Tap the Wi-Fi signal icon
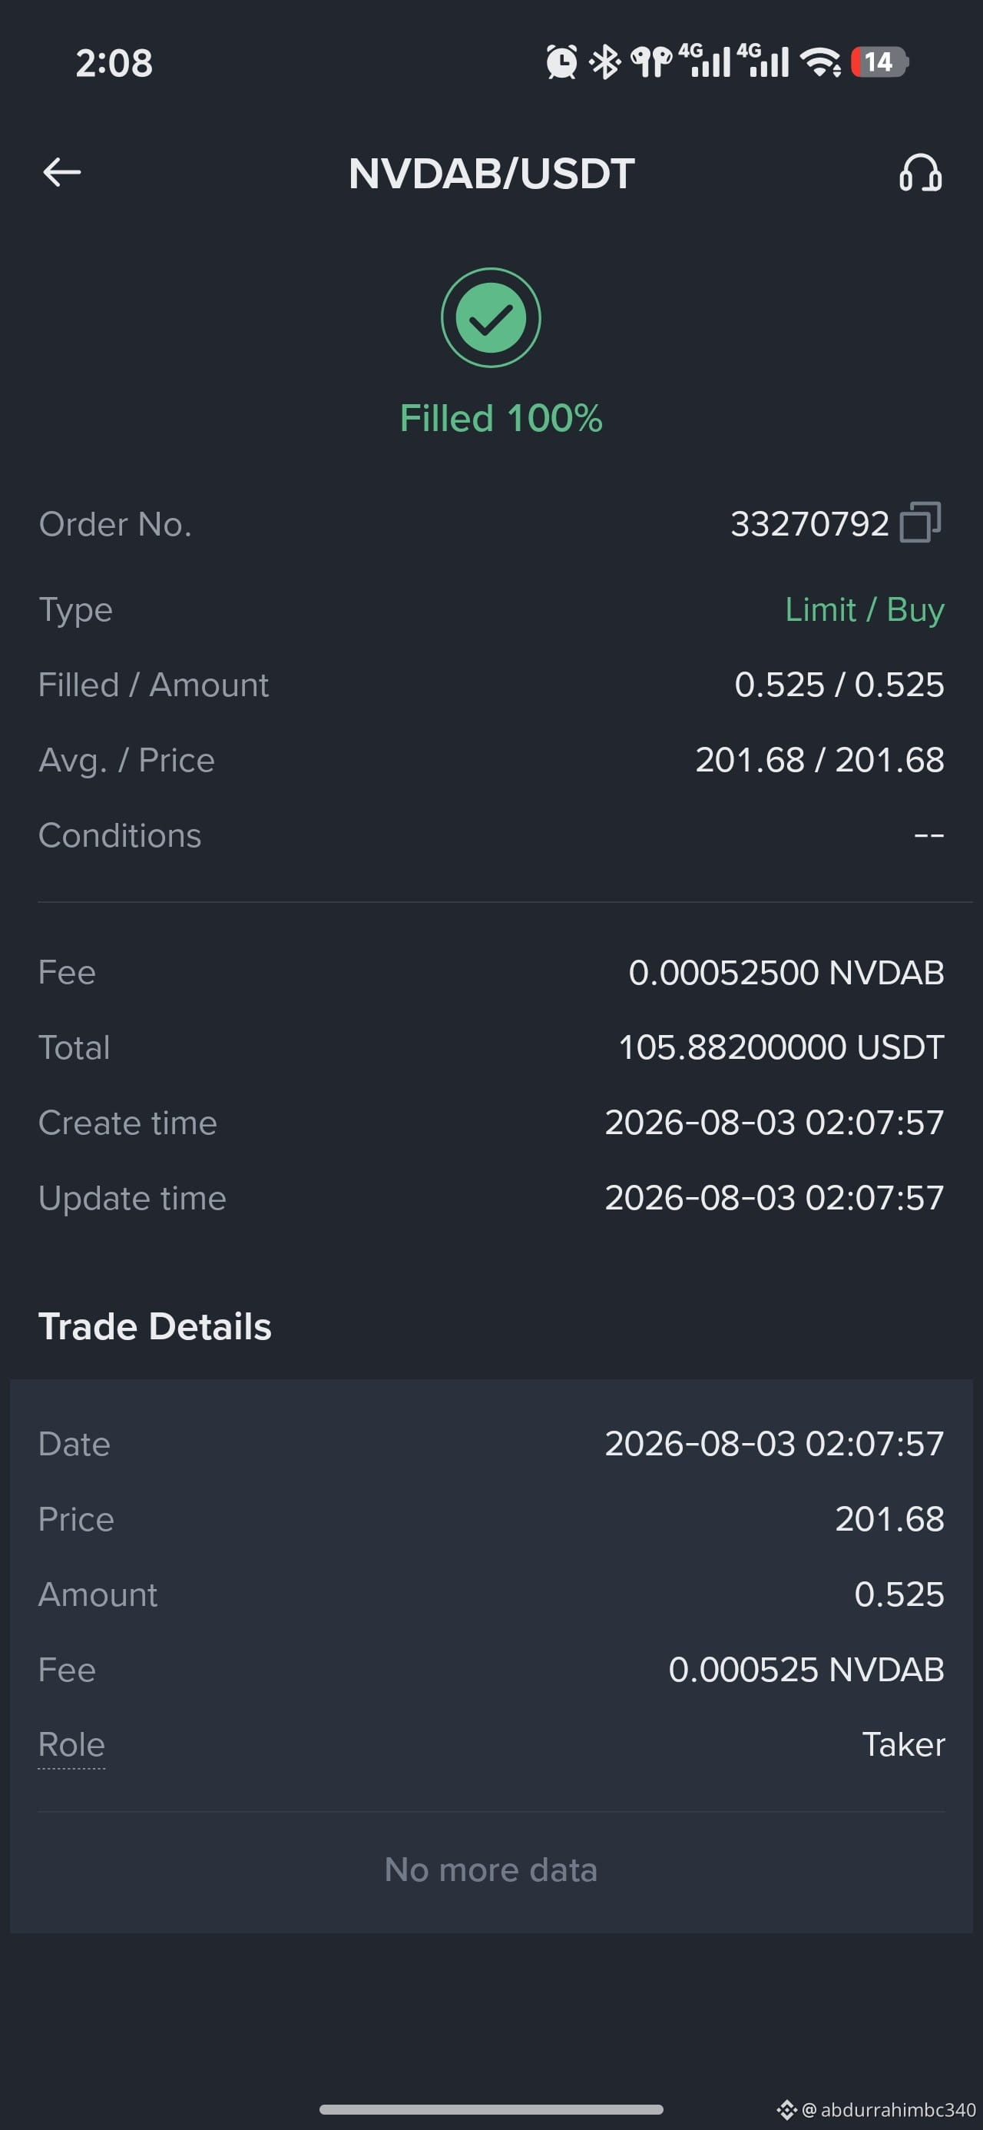 pos(821,62)
